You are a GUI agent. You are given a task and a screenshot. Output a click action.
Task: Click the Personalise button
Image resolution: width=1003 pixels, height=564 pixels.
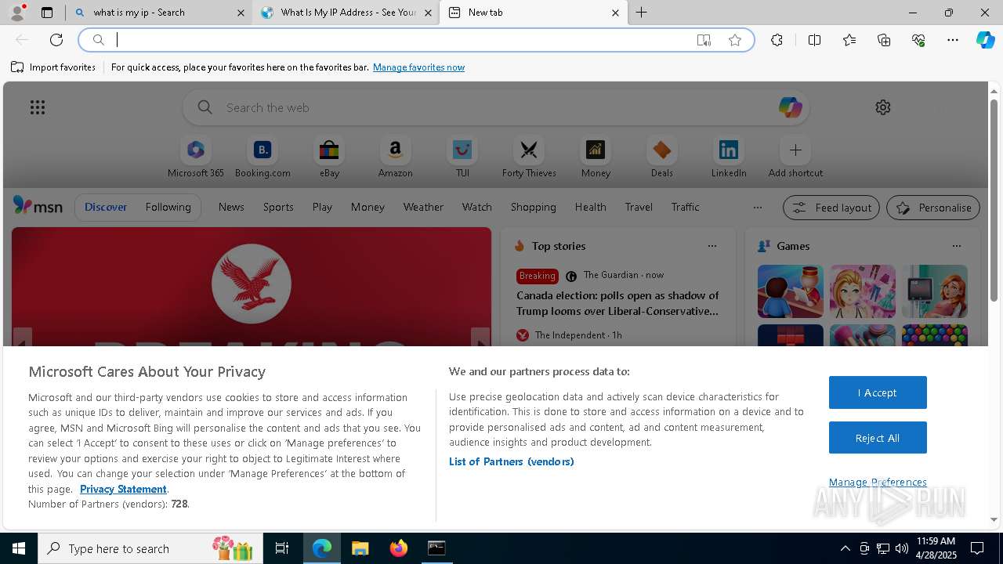[x=932, y=208]
